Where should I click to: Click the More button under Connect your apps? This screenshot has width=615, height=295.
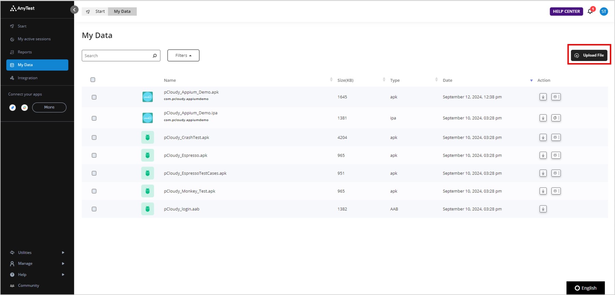[49, 107]
